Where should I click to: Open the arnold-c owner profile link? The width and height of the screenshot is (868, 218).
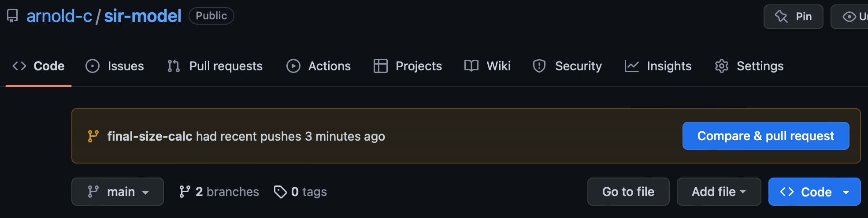click(59, 16)
